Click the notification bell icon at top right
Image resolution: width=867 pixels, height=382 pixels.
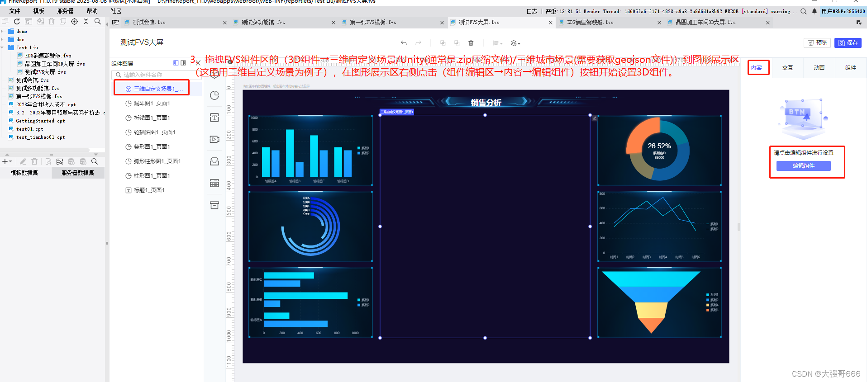click(815, 11)
